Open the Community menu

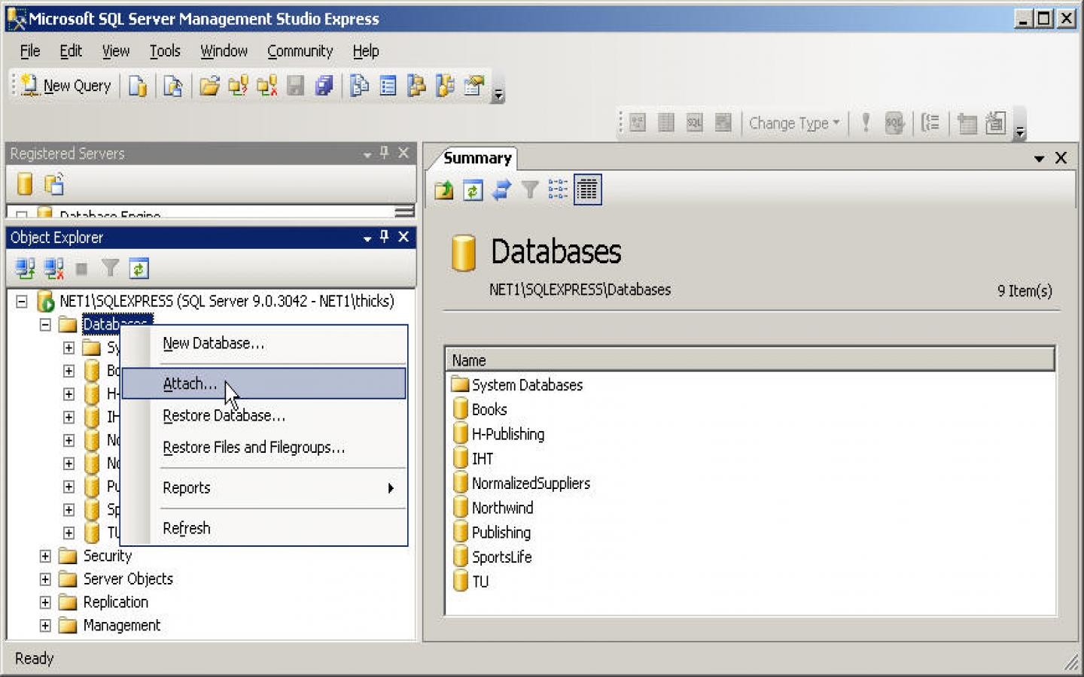pyautogui.click(x=300, y=51)
